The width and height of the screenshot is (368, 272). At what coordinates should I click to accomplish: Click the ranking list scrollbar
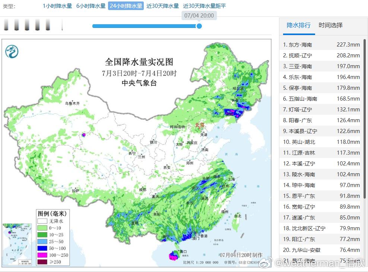click(365, 118)
